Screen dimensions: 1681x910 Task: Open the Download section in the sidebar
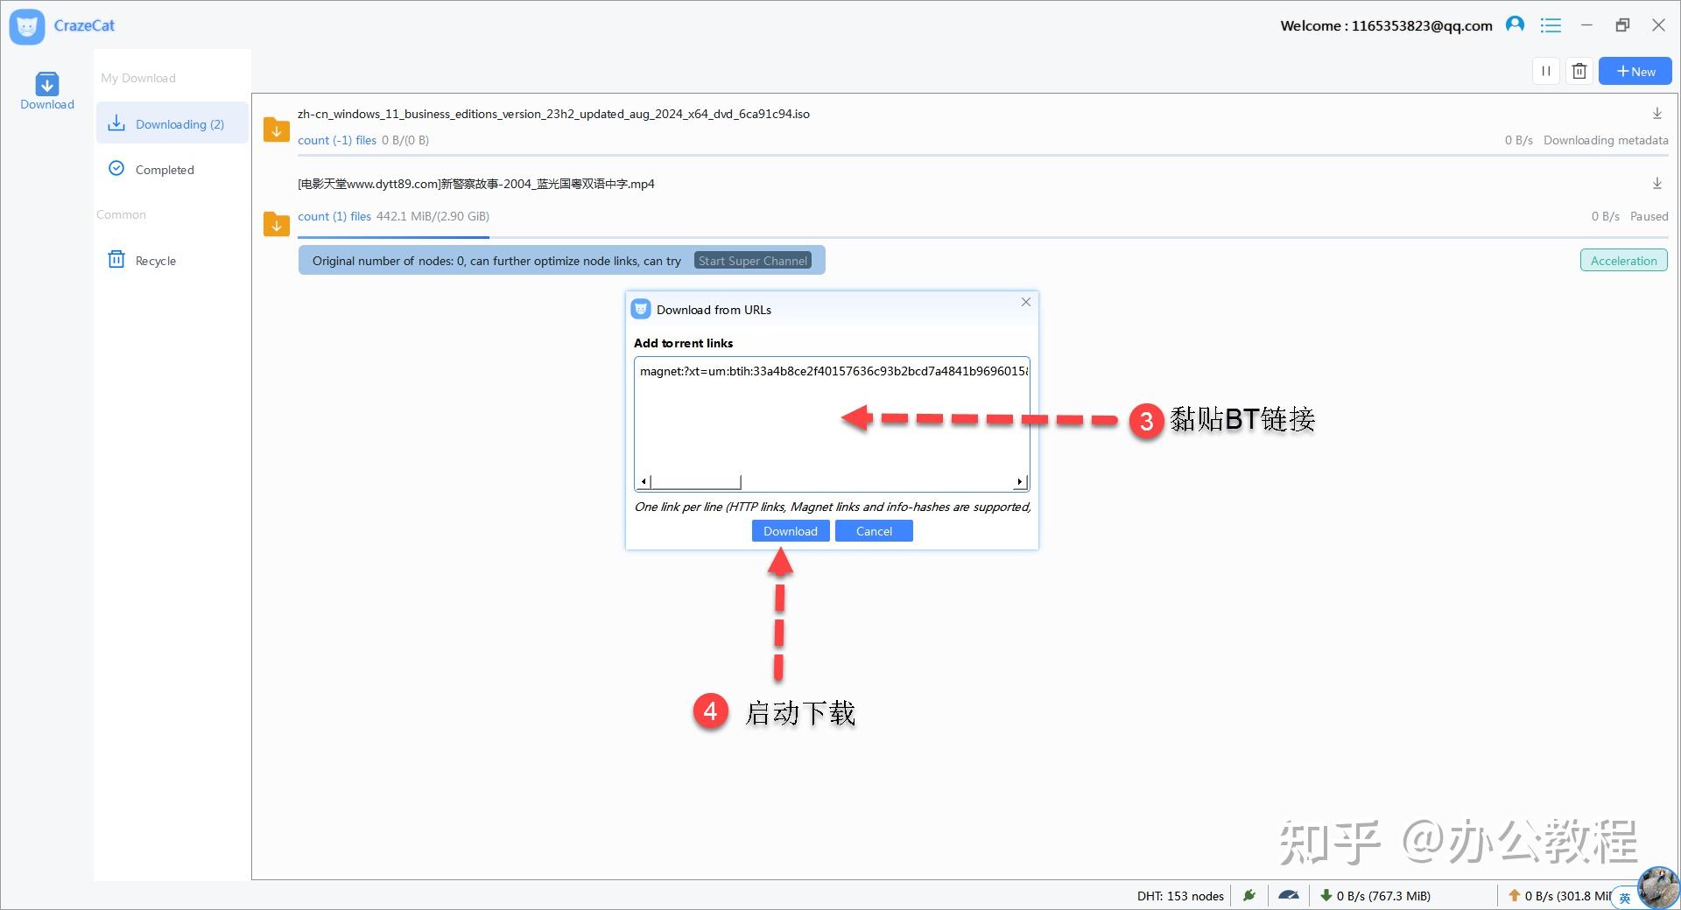click(47, 91)
